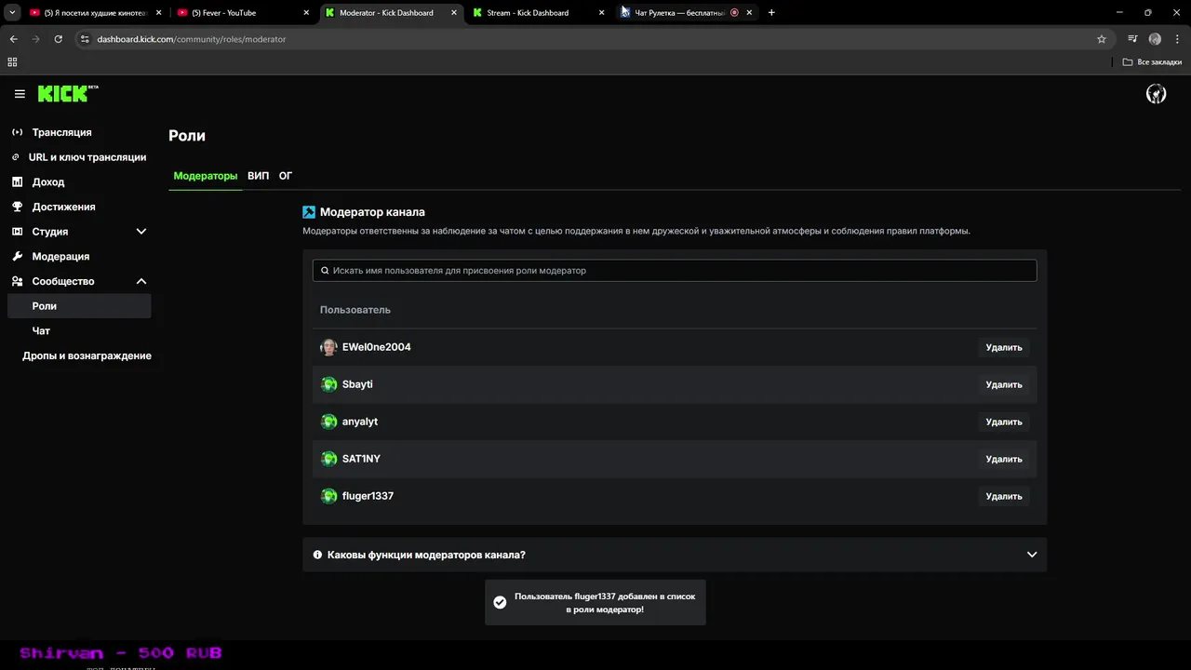Bookmark this page with star icon
This screenshot has width=1191, height=670.
point(1102,39)
